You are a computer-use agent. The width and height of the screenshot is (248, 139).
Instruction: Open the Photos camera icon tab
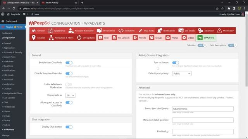click(x=168, y=38)
